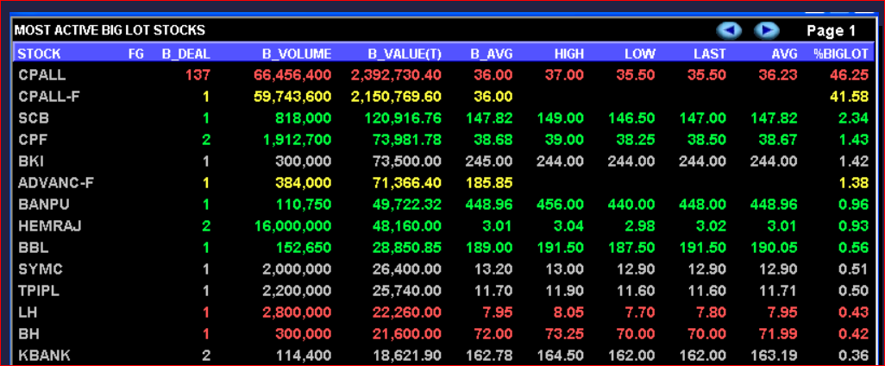Select the TPIPL stock symbol
The image size is (885, 366).
[x=39, y=292]
